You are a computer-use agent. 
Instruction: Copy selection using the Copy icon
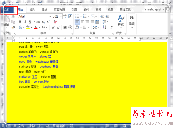click(x=13, y=22)
